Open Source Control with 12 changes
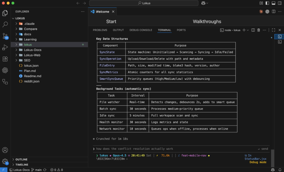Image resolution: width=284 pixels, height=172 pixels. pos(5,36)
